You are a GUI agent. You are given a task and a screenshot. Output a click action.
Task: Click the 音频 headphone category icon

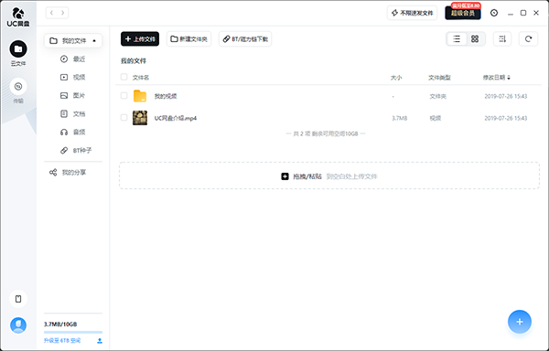64,132
